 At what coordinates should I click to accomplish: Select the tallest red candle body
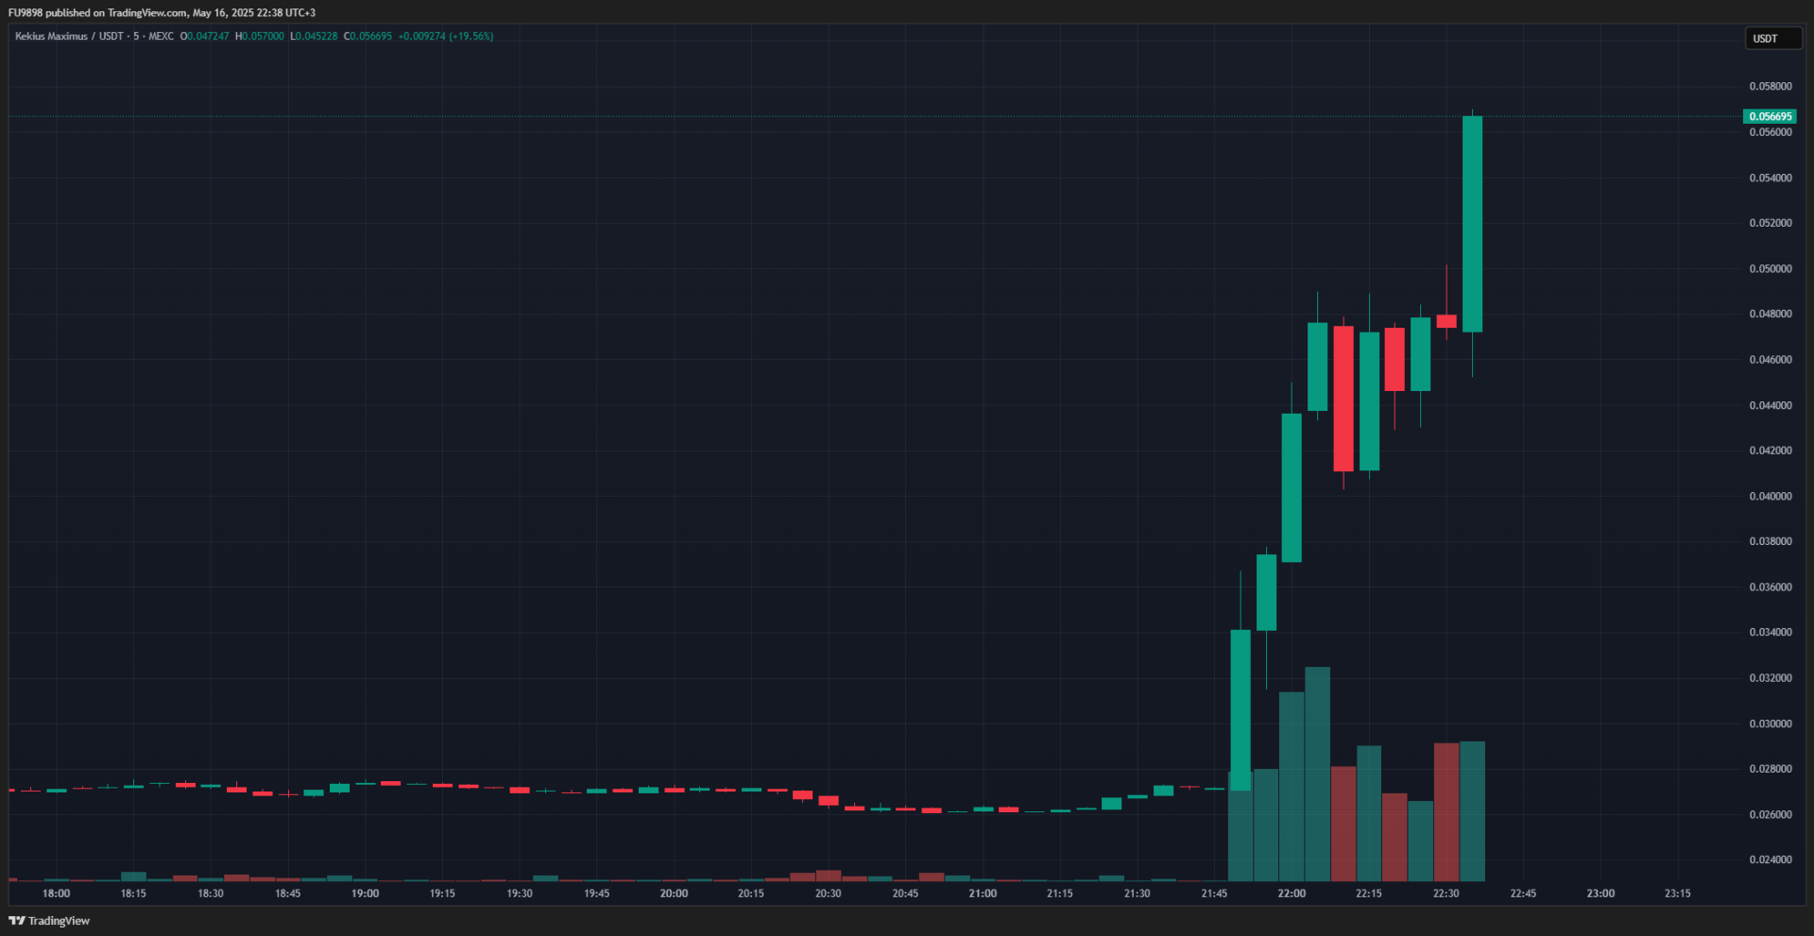1343,399
